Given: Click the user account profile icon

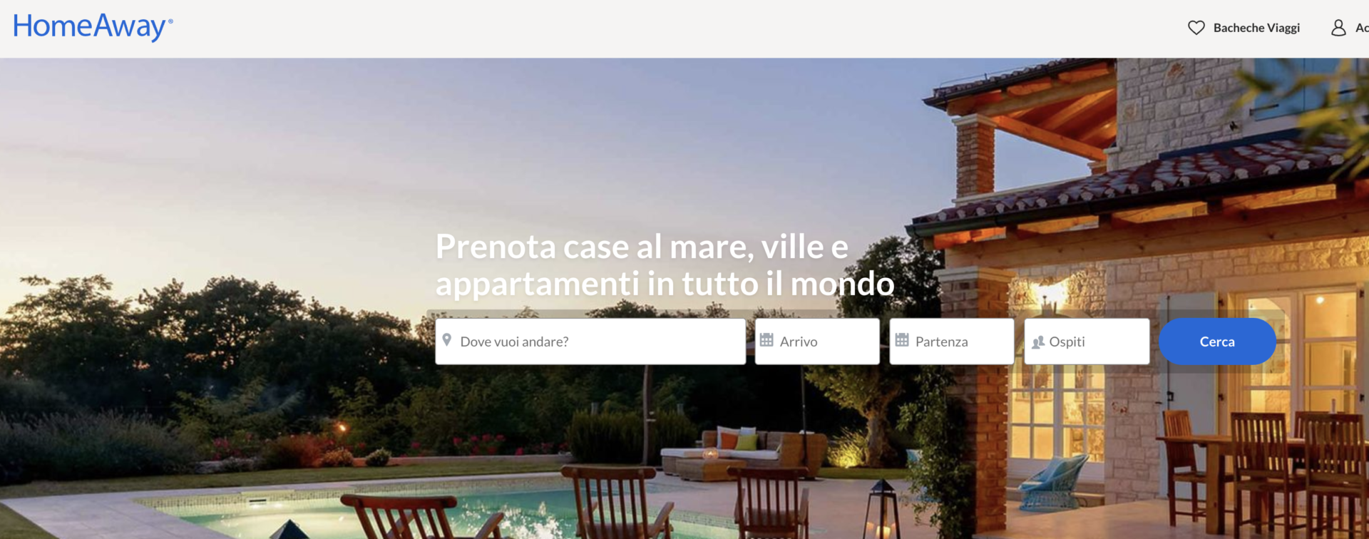Looking at the screenshot, I should click(1338, 28).
